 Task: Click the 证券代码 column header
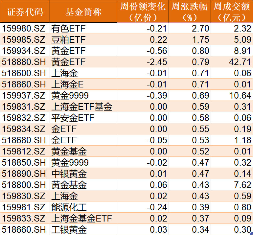[25, 12]
